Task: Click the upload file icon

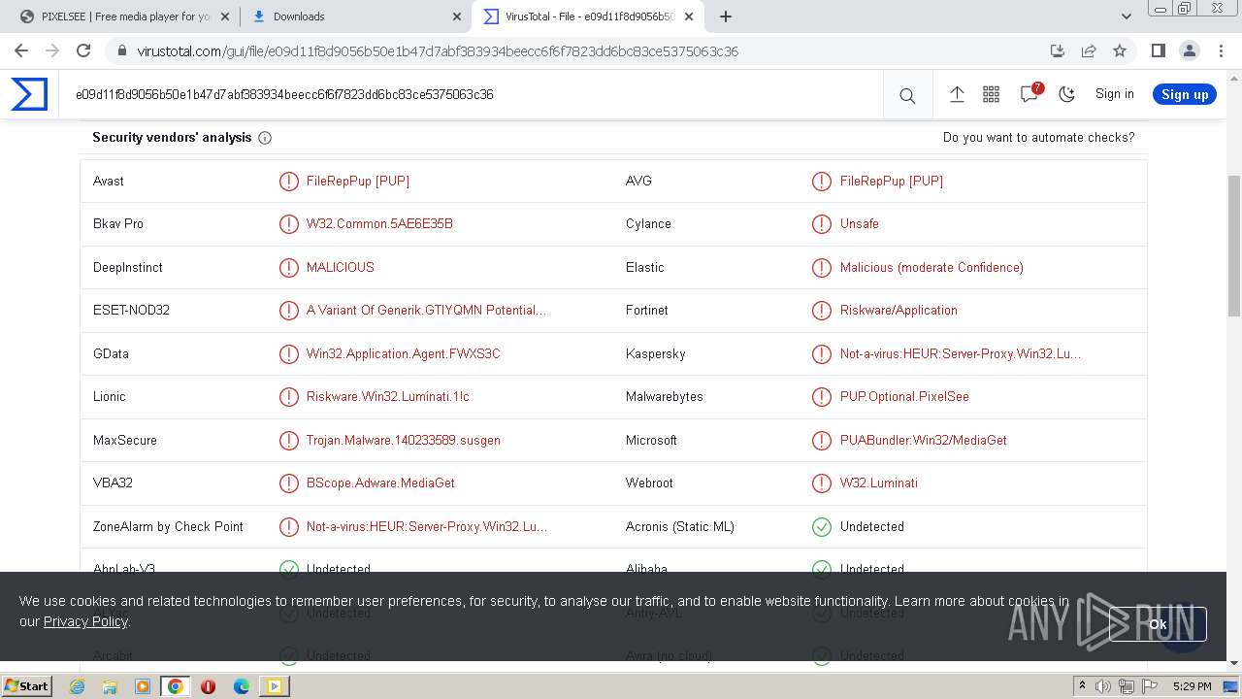Action: [x=957, y=94]
